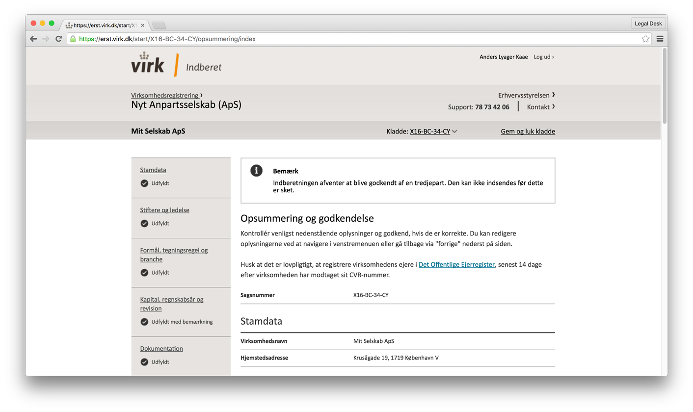Image resolution: width=693 pixels, height=412 pixels.
Task: Open Erhvervsstyrelsen link
Action: [527, 95]
